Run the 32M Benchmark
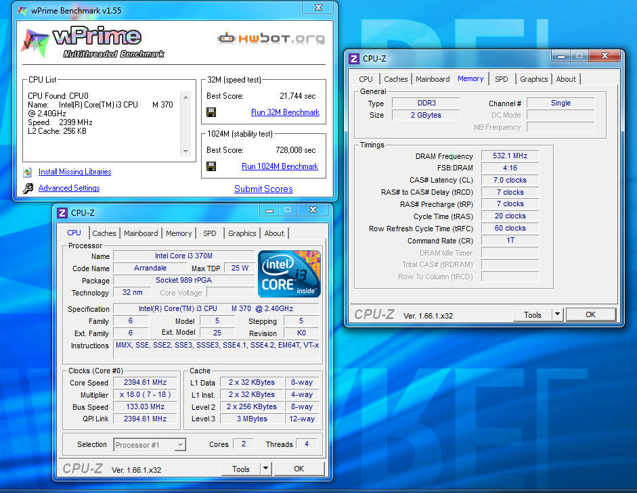 pos(285,112)
